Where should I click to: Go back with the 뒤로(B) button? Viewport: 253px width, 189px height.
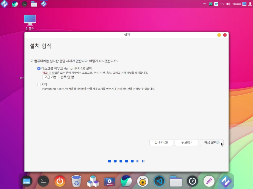pos(186,142)
